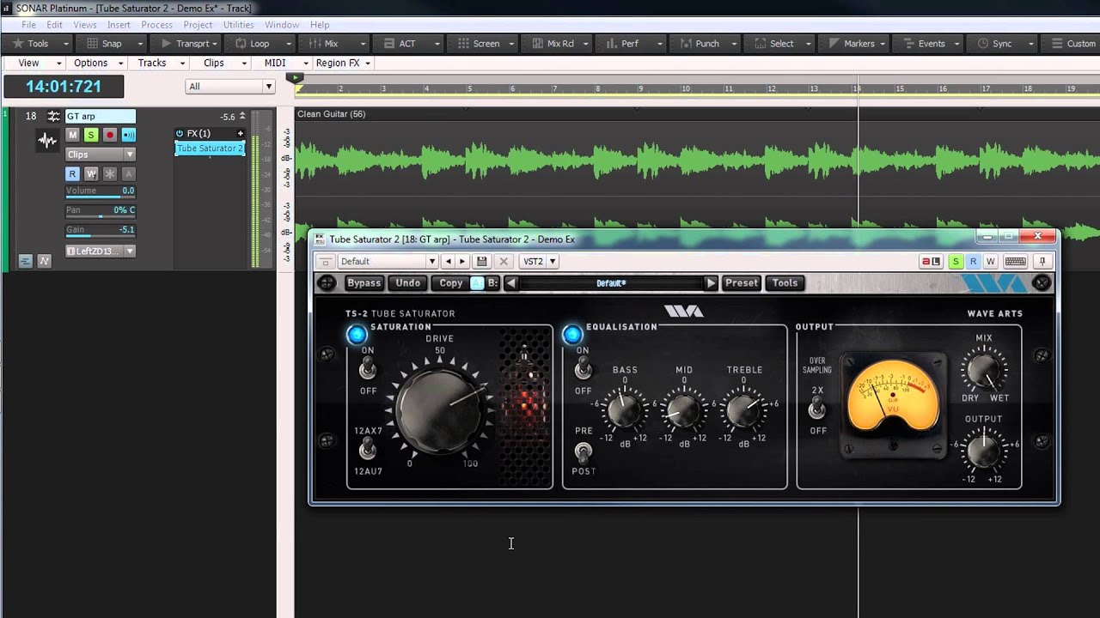This screenshot has height=618, width=1100.
Task: Click the BASS EQ knob
Action: point(625,410)
